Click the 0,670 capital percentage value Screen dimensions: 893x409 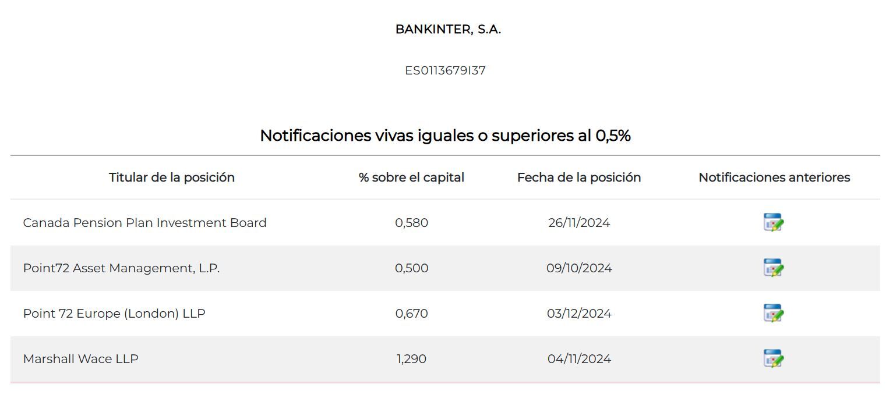coord(411,314)
